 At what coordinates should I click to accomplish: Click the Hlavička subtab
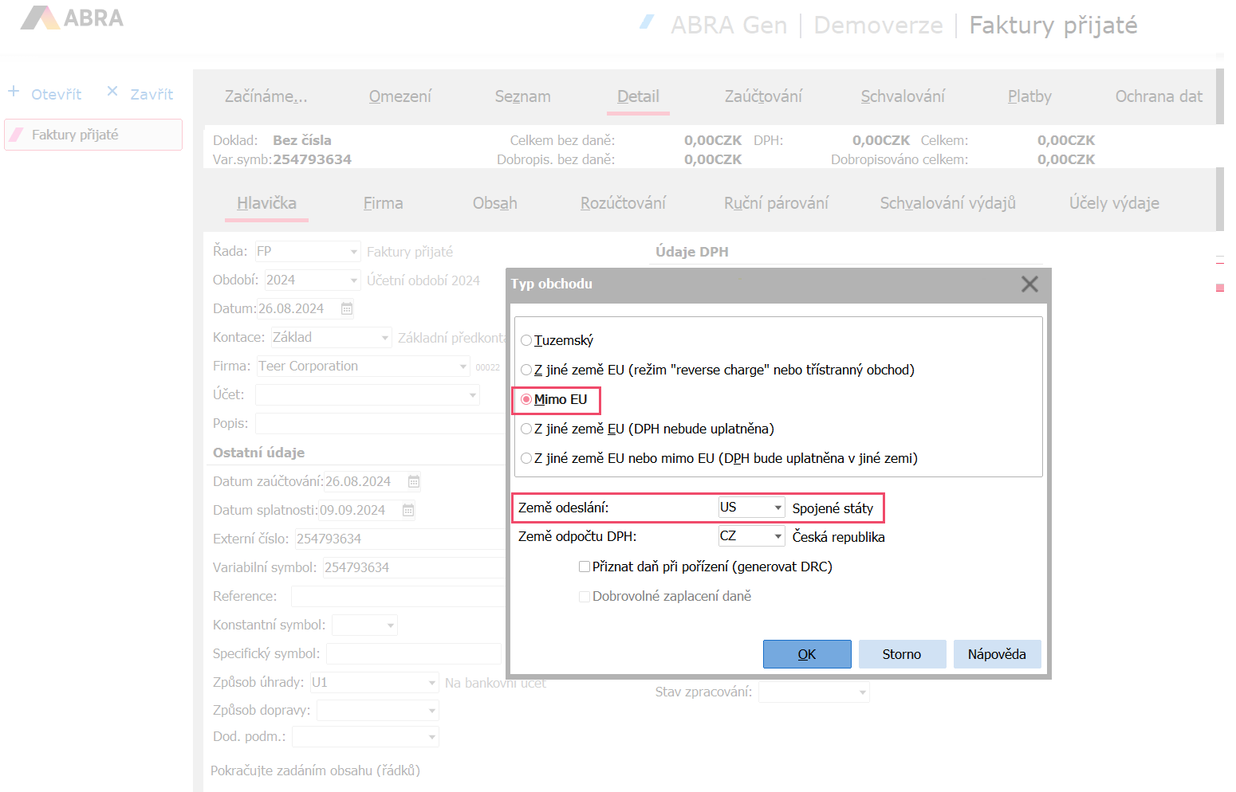pos(267,203)
